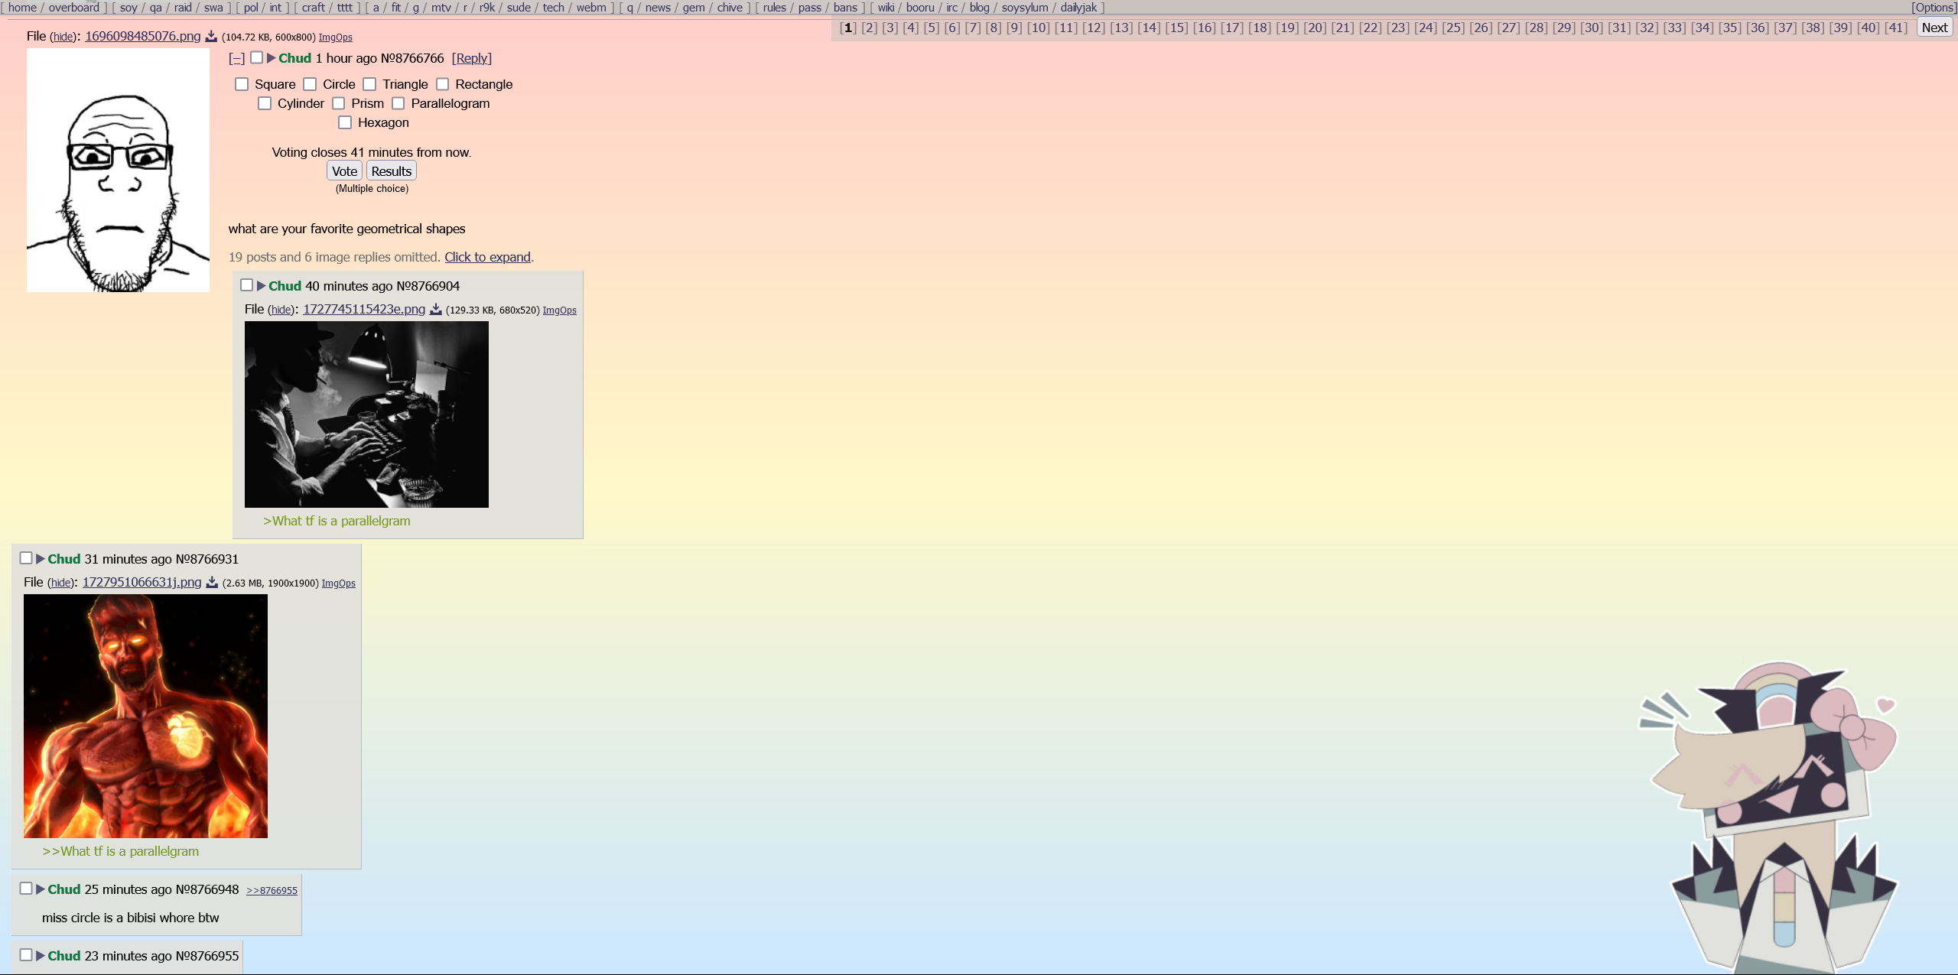Hide the 1727745115423e.png file
1958x975 pixels.
tap(281, 310)
